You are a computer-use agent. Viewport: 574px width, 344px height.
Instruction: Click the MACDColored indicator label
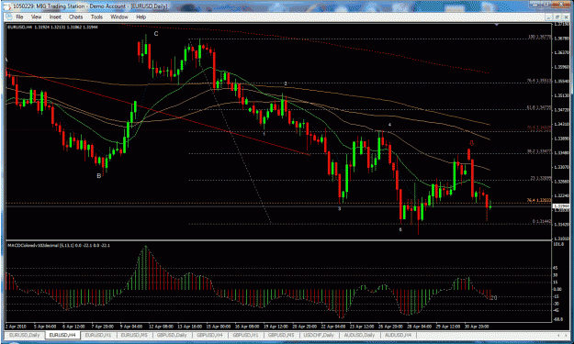59,245
